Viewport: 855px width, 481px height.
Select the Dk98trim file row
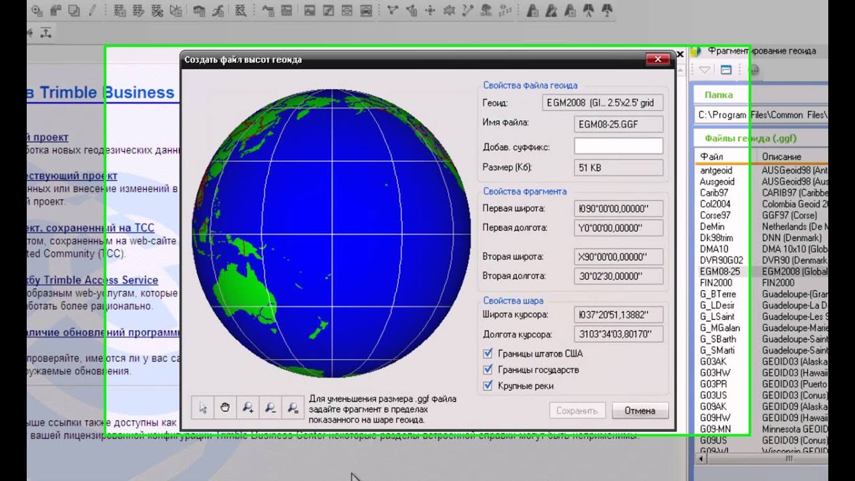click(x=761, y=238)
